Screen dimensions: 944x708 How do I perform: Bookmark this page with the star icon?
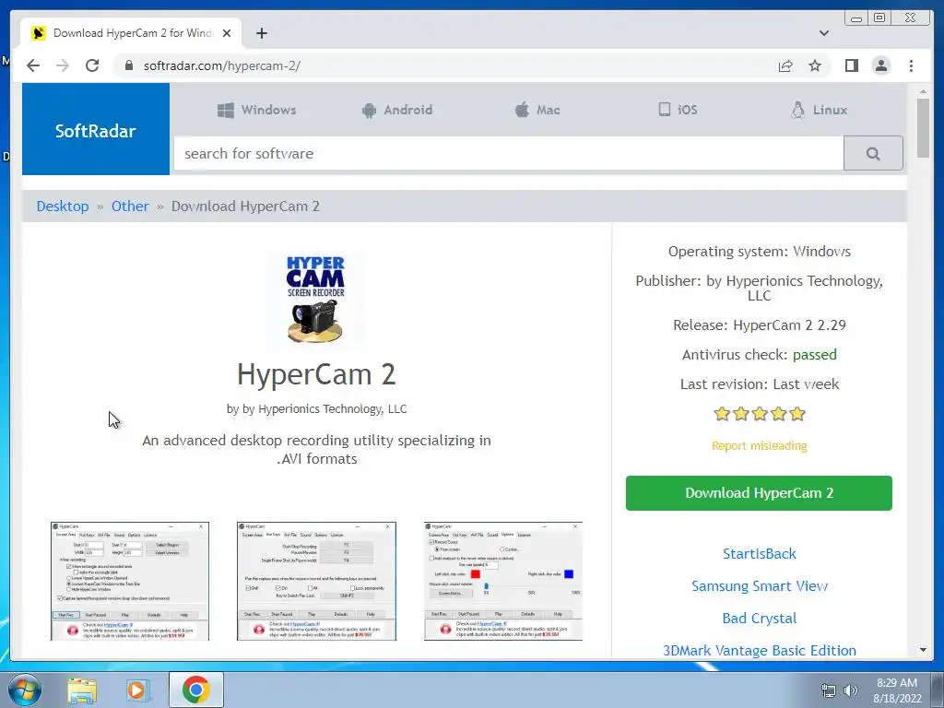[815, 65]
